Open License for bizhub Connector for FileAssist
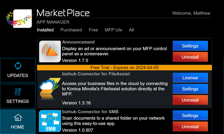The width and height of the screenshot is (224, 134). coord(190,78)
